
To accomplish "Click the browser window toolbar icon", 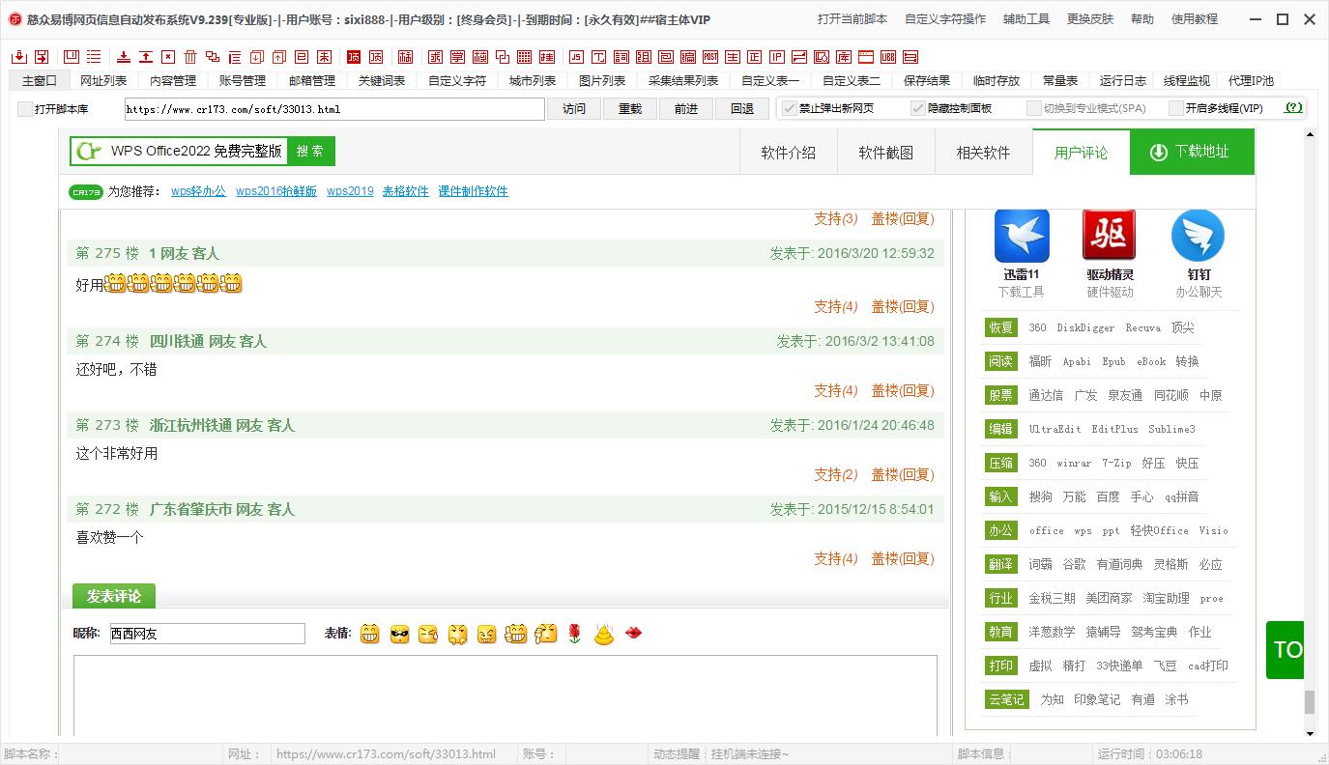I will point(865,57).
